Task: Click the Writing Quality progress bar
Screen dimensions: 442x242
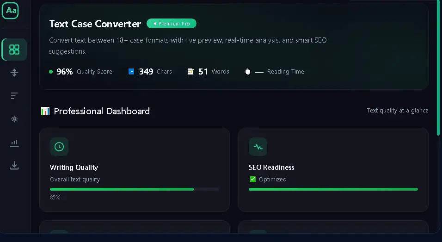Action: pyautogui.click(x=135, y=189)
